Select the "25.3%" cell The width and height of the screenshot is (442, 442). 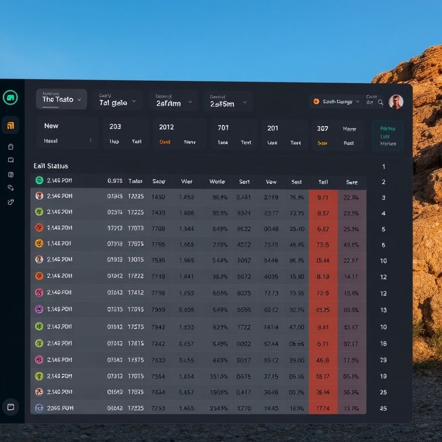pyautogui.click(x=351, y=229)
